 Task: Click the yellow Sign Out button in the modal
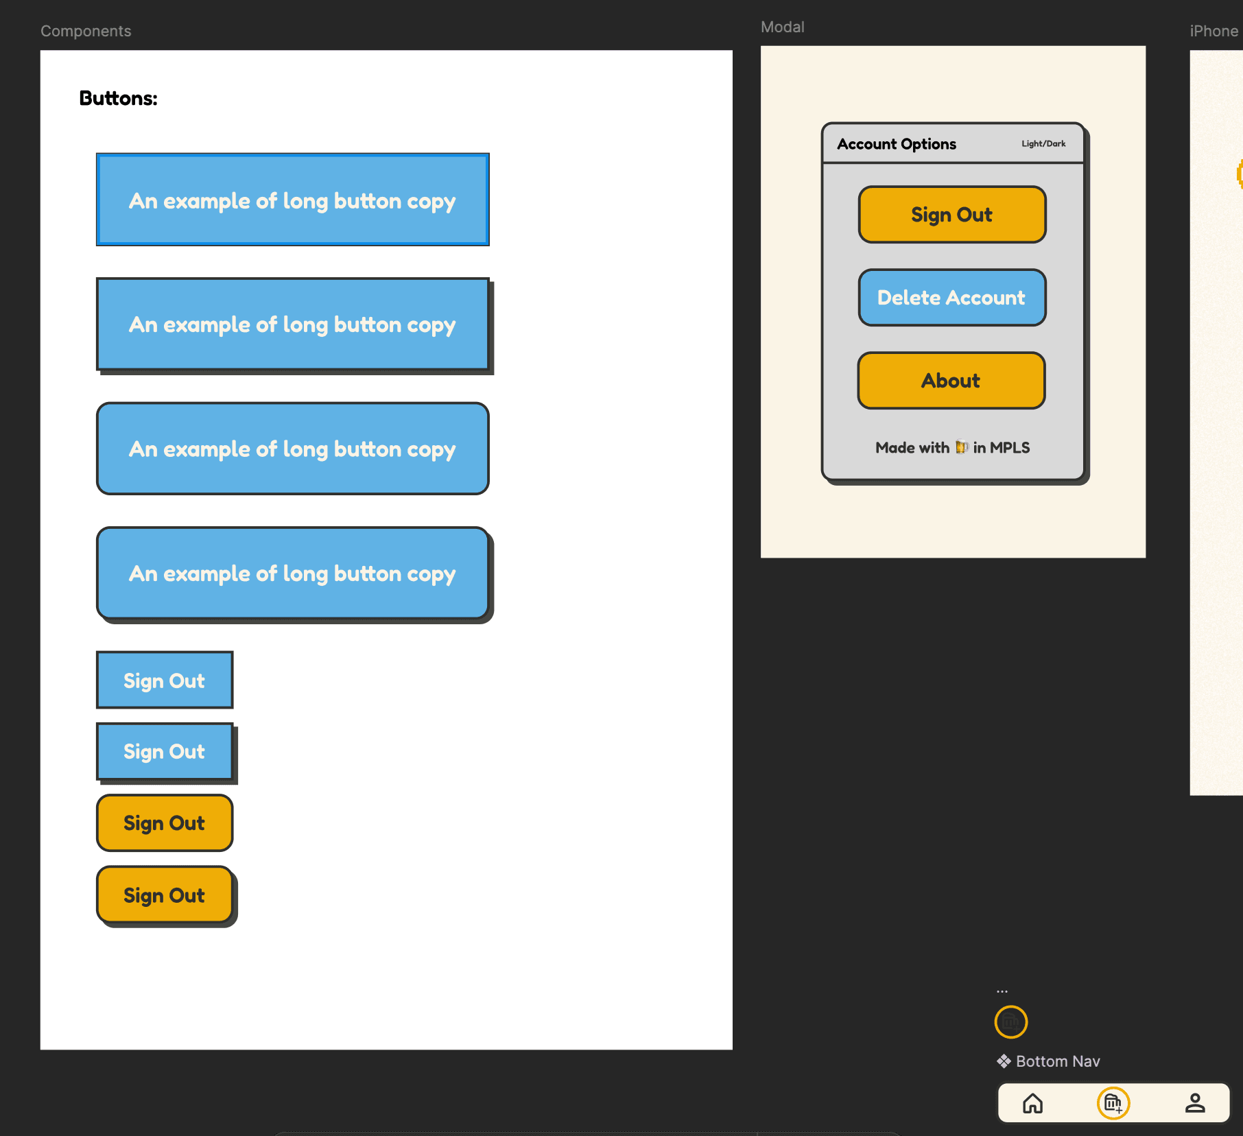coord(951,215)
